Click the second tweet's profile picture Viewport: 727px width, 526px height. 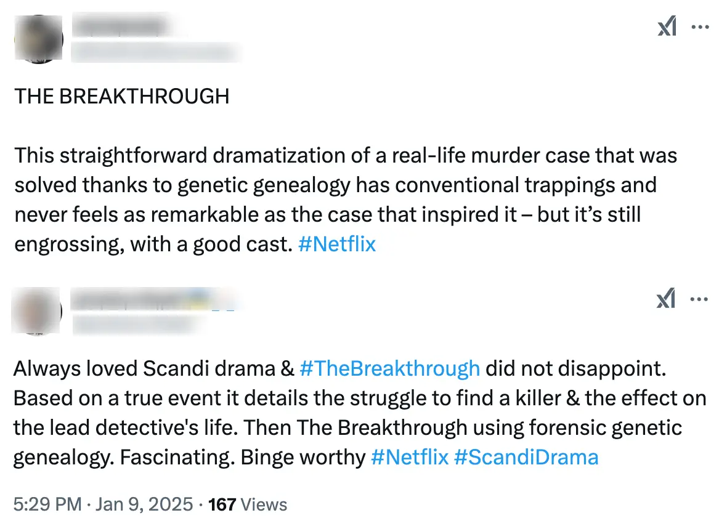coord(36,311)
